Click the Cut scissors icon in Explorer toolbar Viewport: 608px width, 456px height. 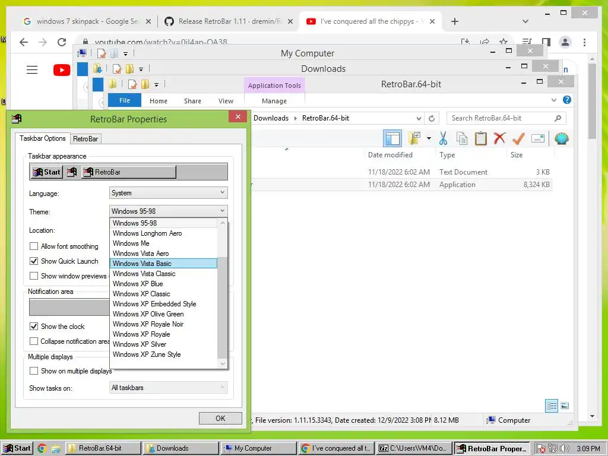pos(443,138)
